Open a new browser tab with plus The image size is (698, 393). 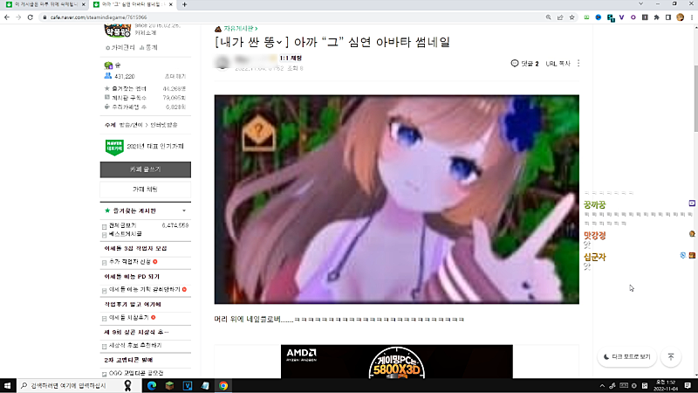click(x=184, y=4)
